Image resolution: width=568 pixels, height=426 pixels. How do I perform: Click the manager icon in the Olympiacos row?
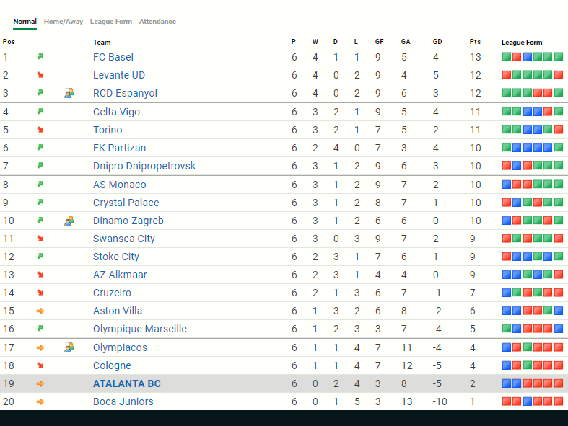[69, 347]
